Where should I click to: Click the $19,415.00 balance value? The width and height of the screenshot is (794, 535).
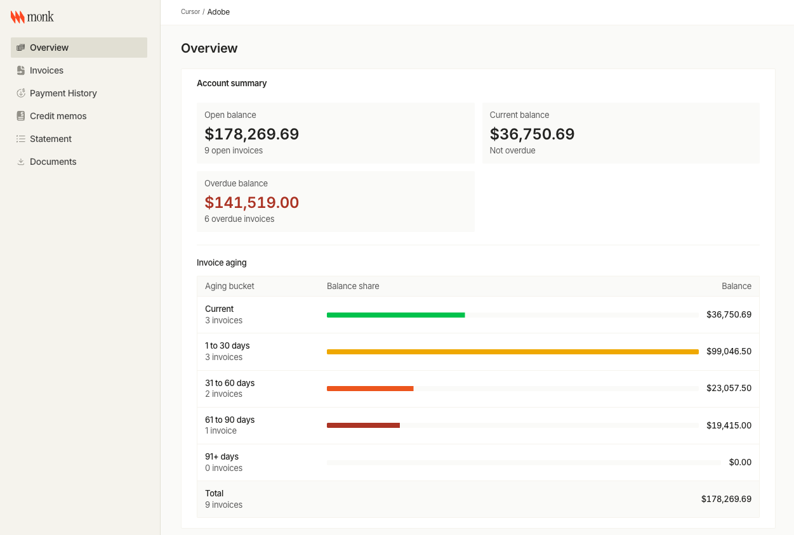pyautogui.click(x=729, y=425)
